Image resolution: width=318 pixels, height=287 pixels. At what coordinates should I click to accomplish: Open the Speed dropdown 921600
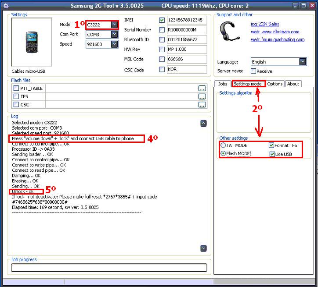click(x=114, y=44)
